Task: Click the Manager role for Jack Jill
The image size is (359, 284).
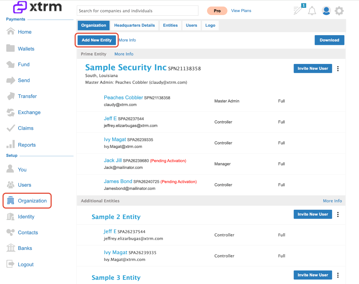Action: 222,164
